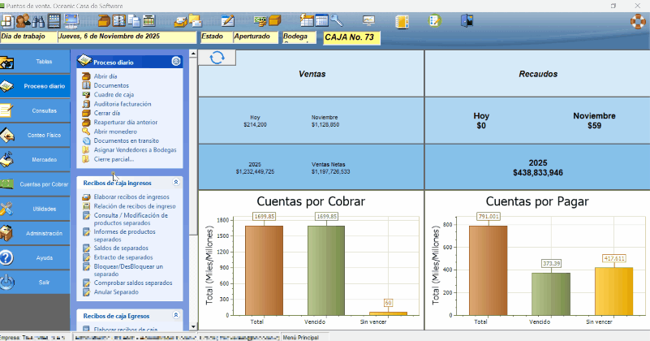Click the binoculars search icon in toolbar
The width and height of the screenshot is (650, 341).
[x=38, y=20]
